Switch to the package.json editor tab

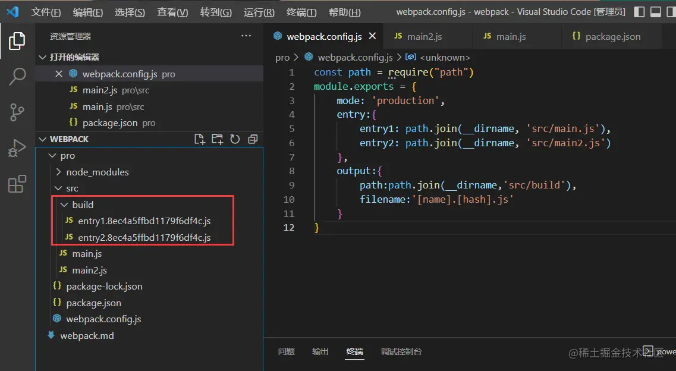click(x=612, y=36)
